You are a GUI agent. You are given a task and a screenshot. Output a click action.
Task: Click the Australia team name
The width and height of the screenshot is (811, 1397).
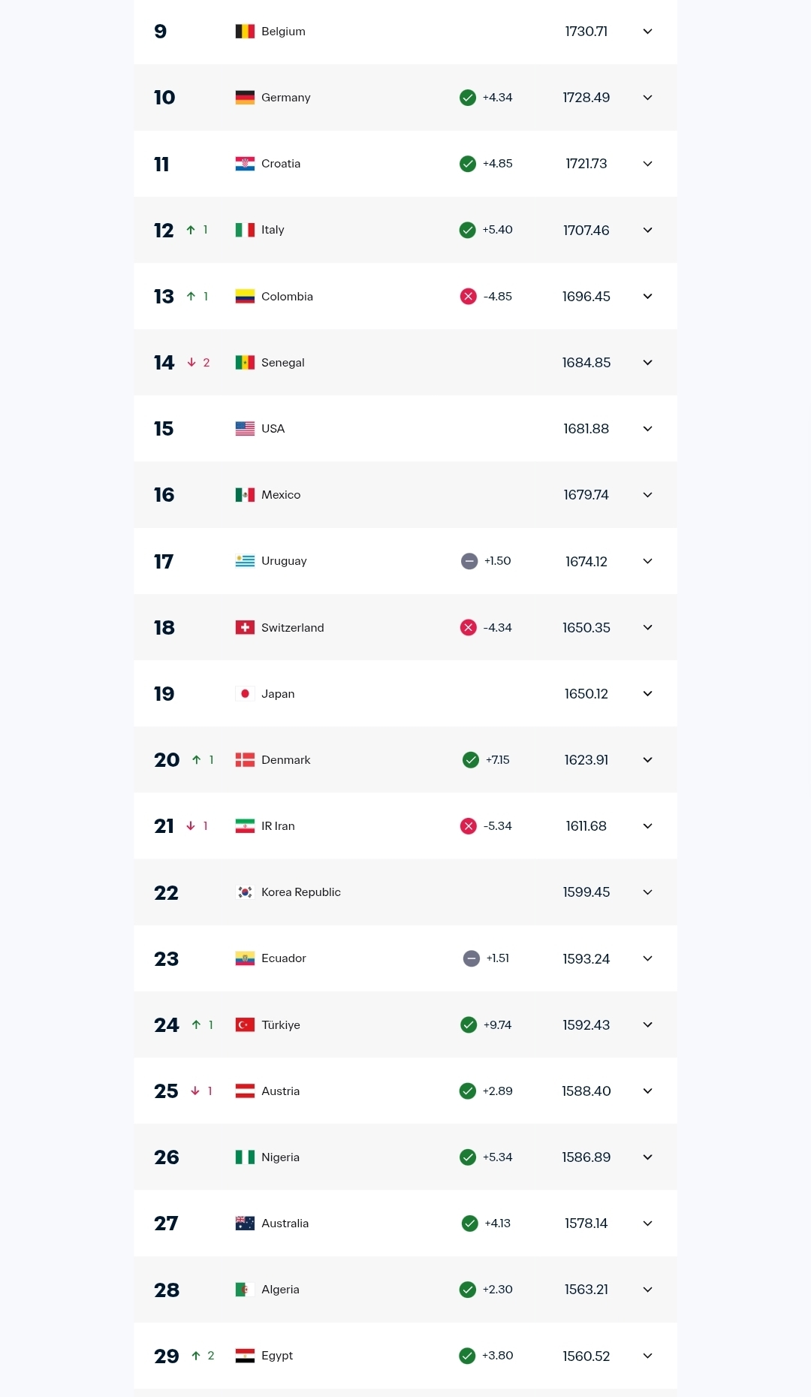pyautogui.click(x=285, y=1224)
